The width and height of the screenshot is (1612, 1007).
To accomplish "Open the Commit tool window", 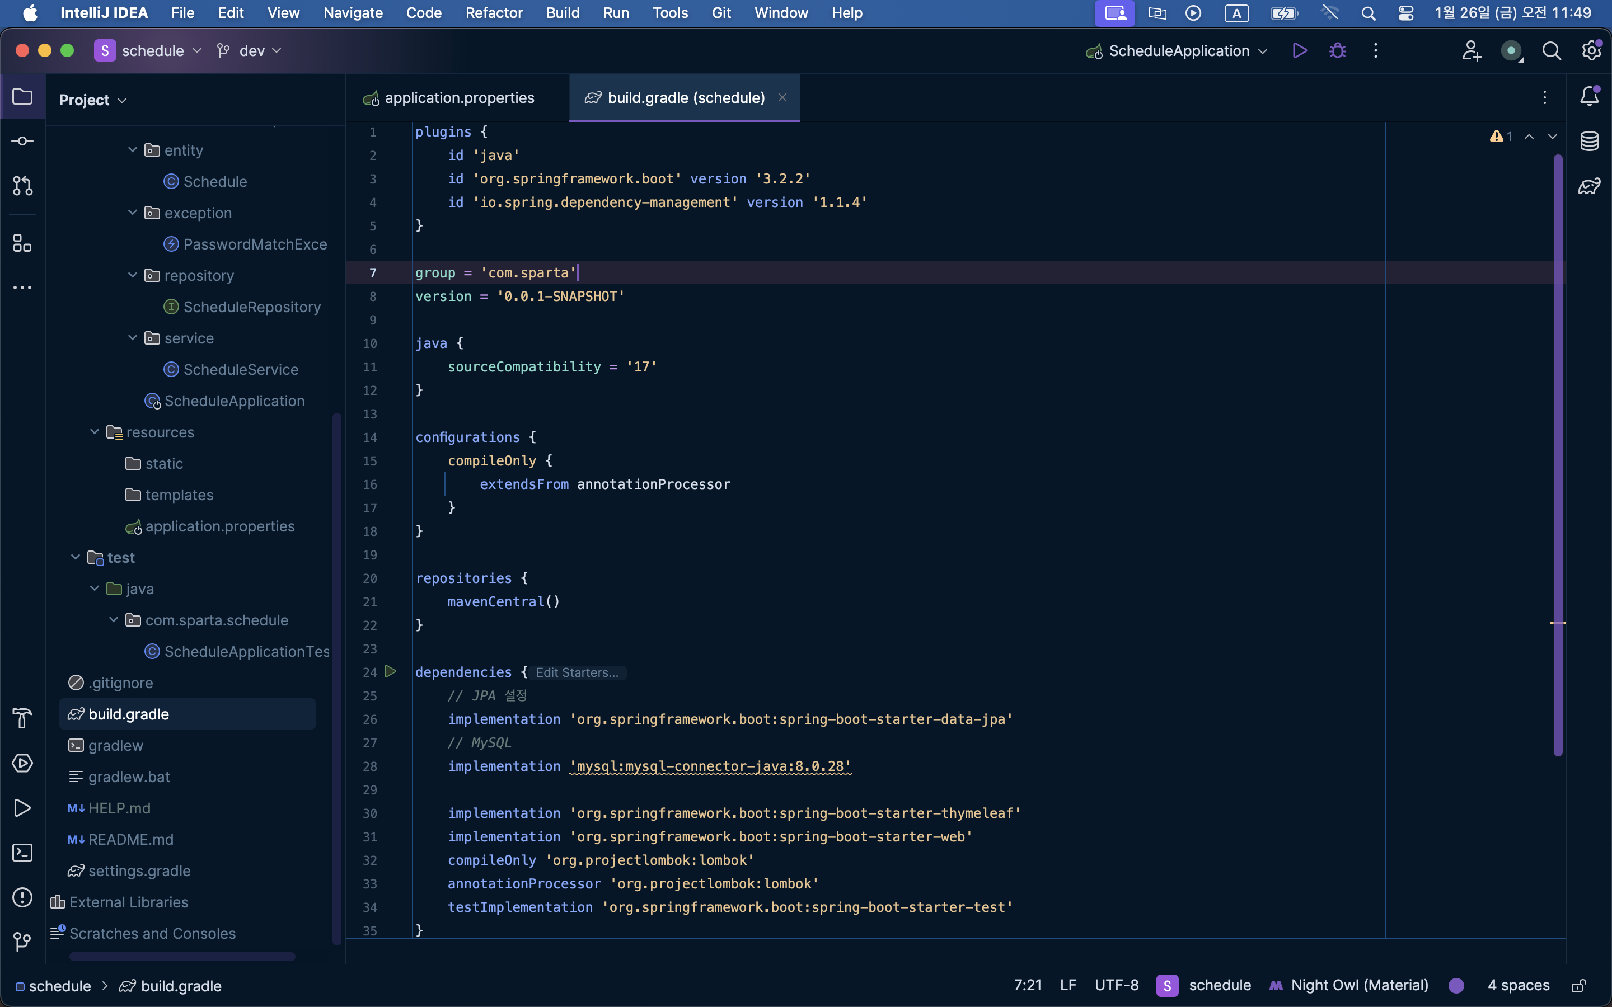I will pos(22,141).
